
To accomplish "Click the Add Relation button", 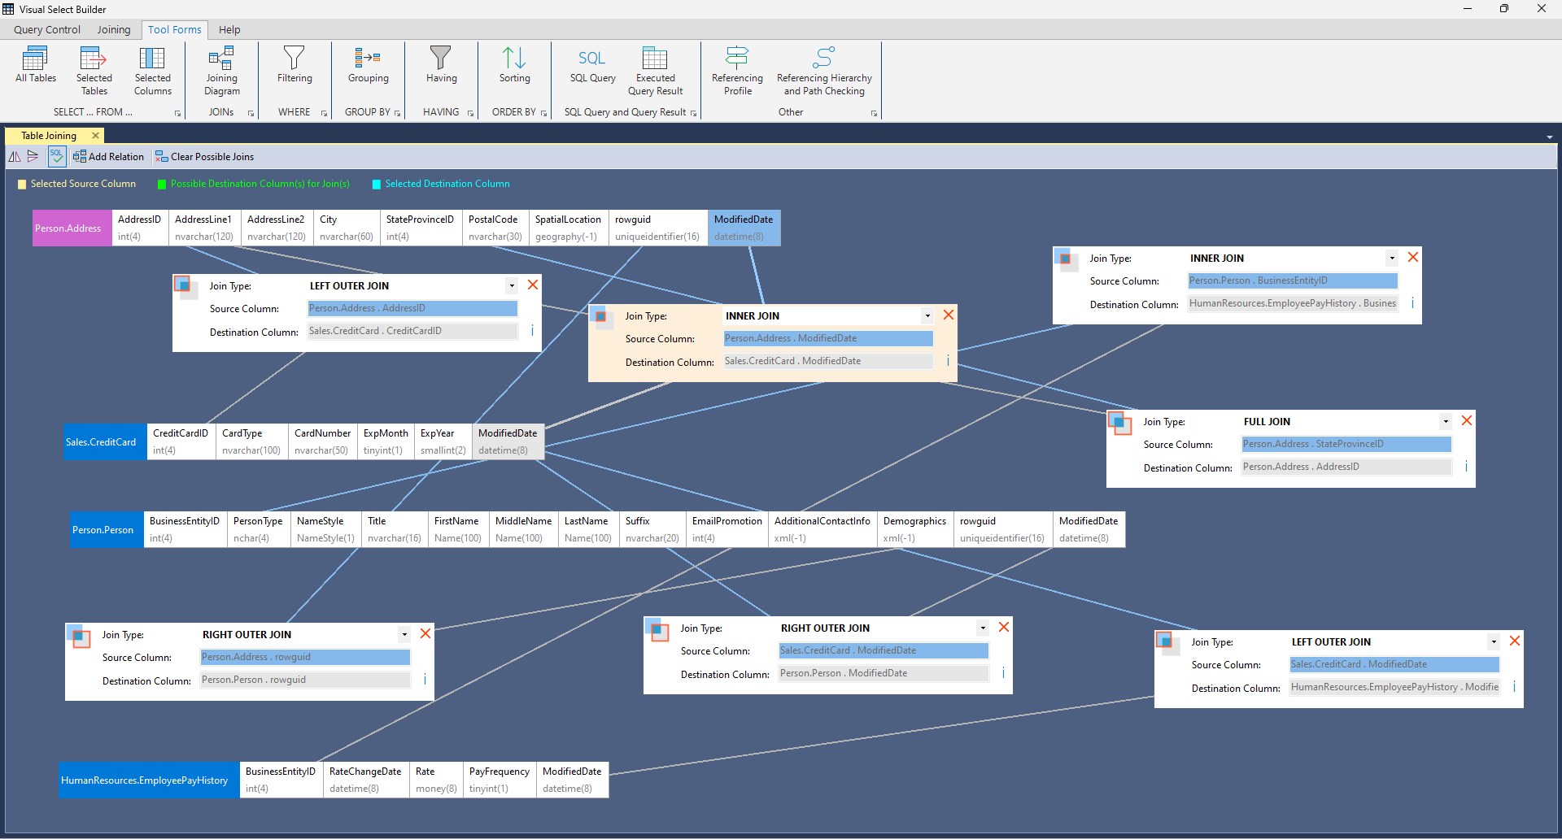I will click(108, 157).
